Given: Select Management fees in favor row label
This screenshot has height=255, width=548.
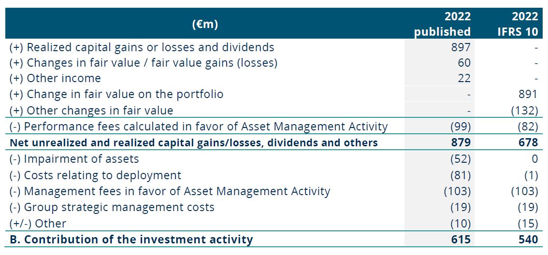Looking at the screenshot, I should tap(170, 191).
